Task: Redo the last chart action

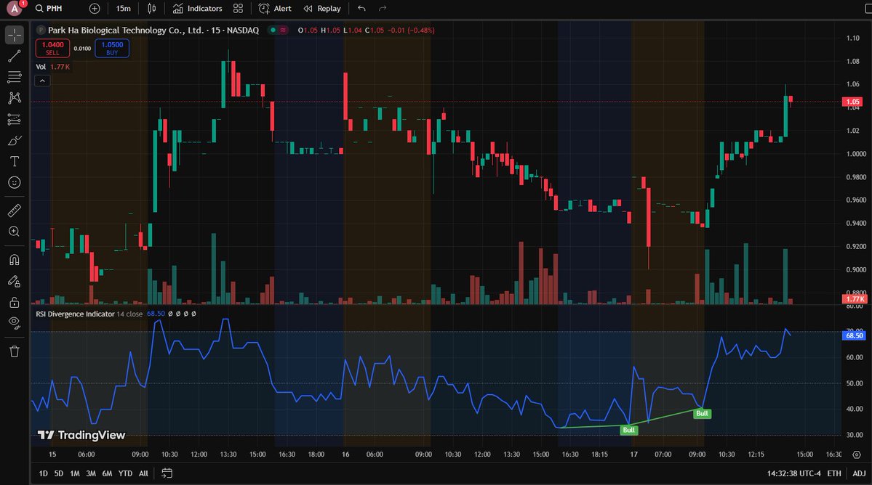Action: click(x=383, y=8)
